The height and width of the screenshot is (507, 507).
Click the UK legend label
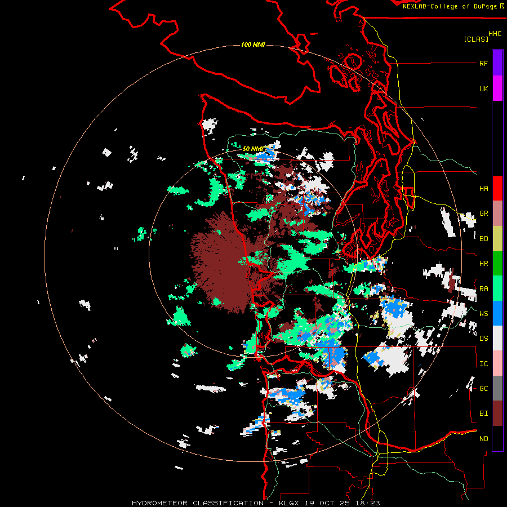pos(483,89)
